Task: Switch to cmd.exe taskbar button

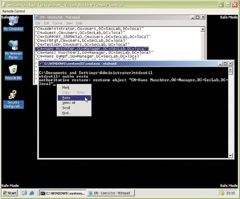Action: 63,193
